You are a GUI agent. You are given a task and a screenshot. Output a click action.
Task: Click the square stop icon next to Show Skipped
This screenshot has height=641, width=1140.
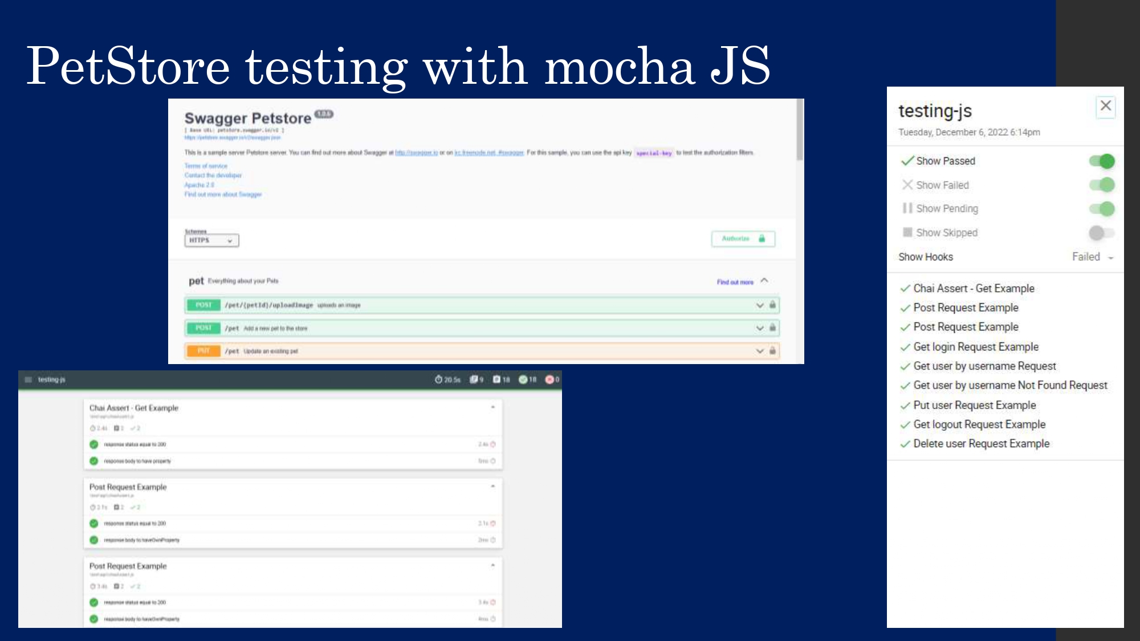coord(907,232)
